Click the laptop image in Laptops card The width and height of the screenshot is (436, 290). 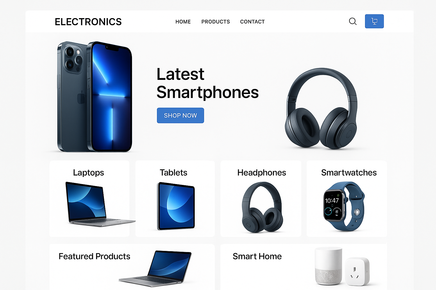(100, 204)
